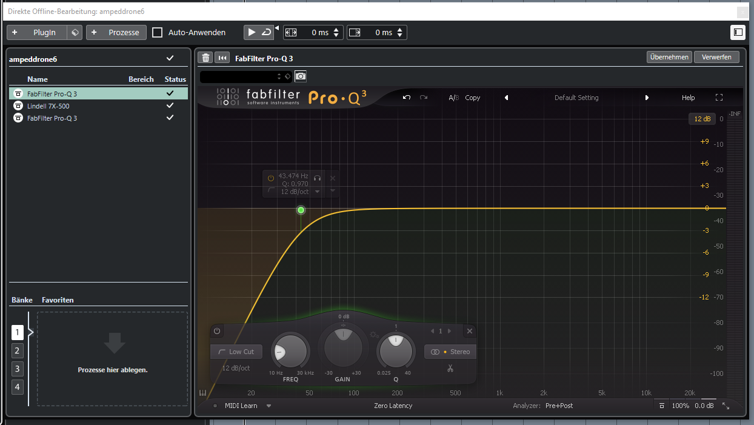Click the GAIN knob

[344, 347]
